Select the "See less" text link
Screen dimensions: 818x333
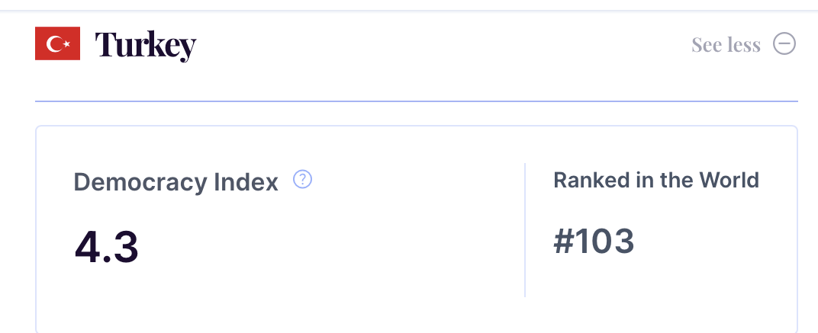[726, 44]
